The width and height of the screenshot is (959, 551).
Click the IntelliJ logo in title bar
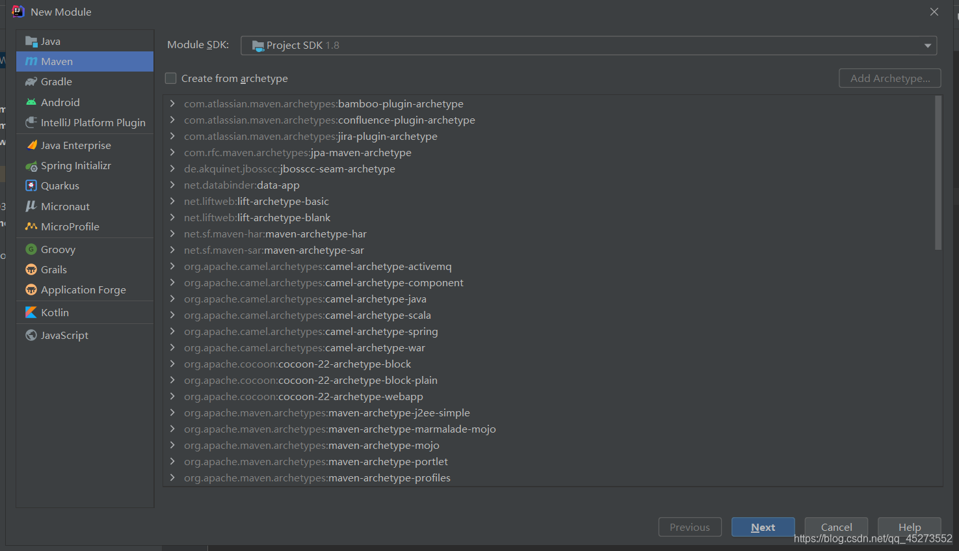[x=18, y=12]
